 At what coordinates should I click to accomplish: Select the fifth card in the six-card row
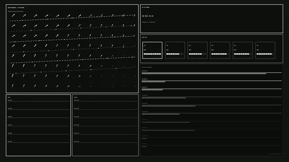pyautogui.click(x=242, y=50)
